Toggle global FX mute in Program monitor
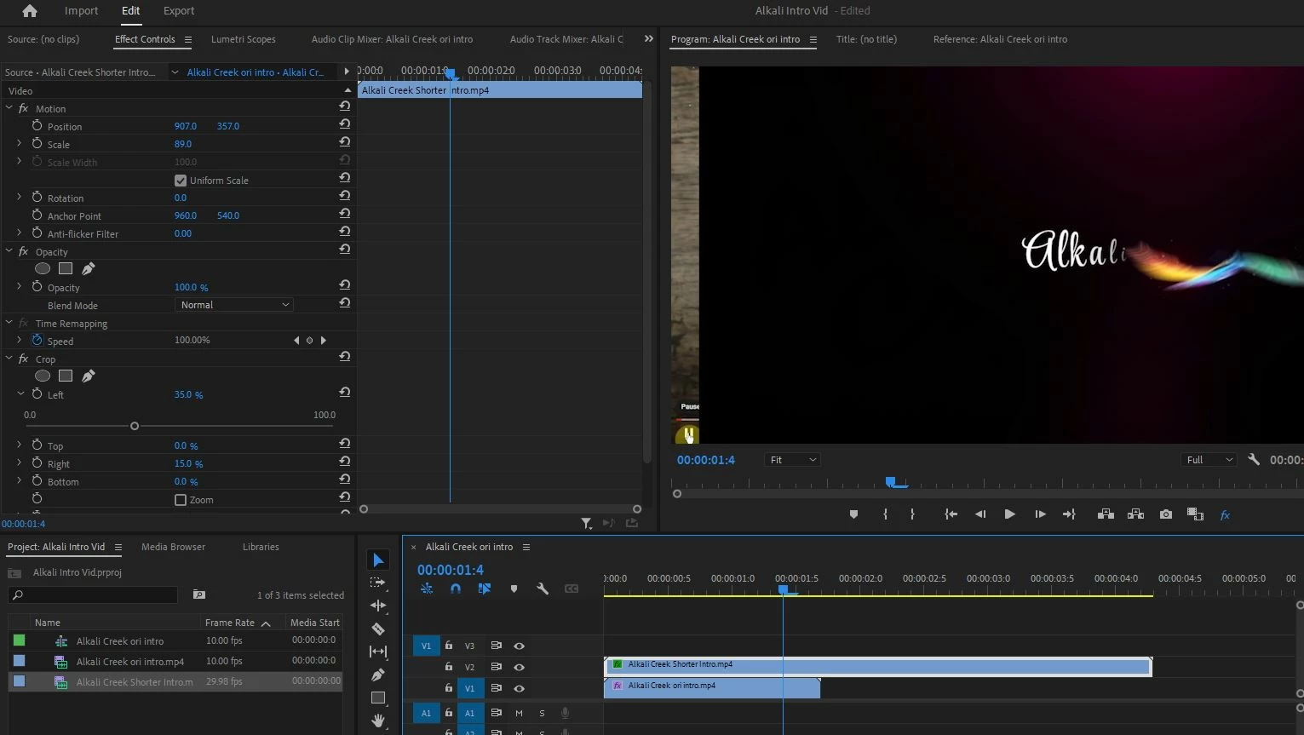Screen dimensions: 1304x735 (x=1225, y=514)
